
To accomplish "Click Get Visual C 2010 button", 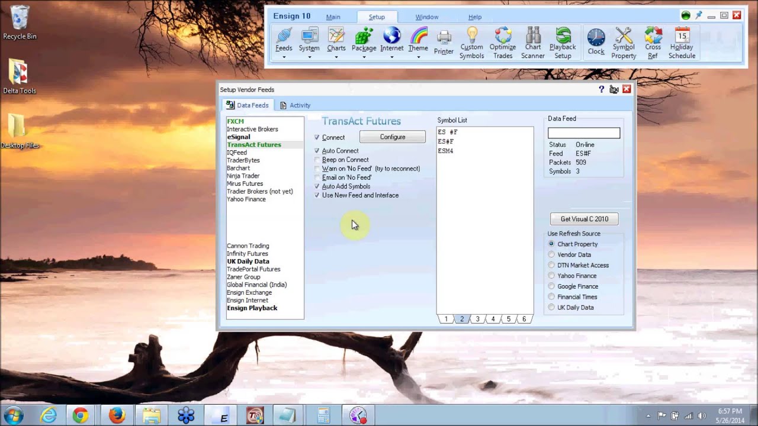I will click(x=584, y=219).
